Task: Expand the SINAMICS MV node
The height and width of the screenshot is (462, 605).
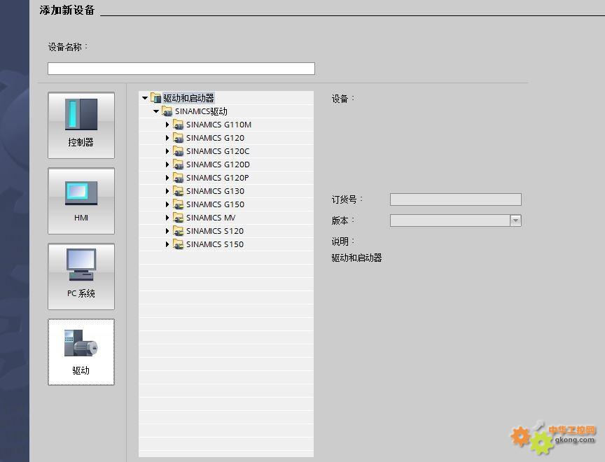Action: click(x=167, y=218)
